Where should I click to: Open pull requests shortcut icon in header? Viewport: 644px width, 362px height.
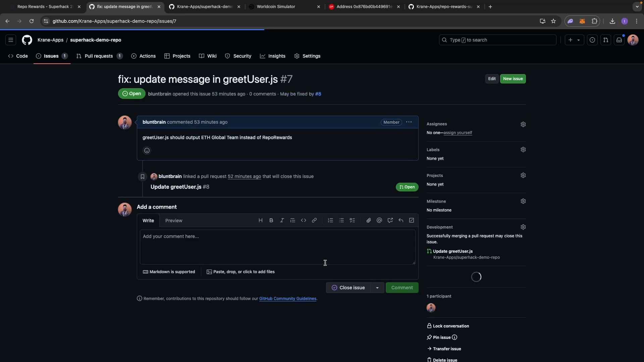(606, 40)
